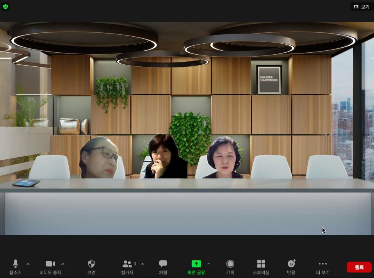Select the right-side seated participant

pyautogui.click(x=224, y=158)
